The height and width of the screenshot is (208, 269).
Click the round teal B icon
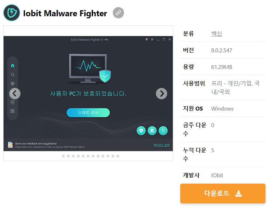(163, 131)
